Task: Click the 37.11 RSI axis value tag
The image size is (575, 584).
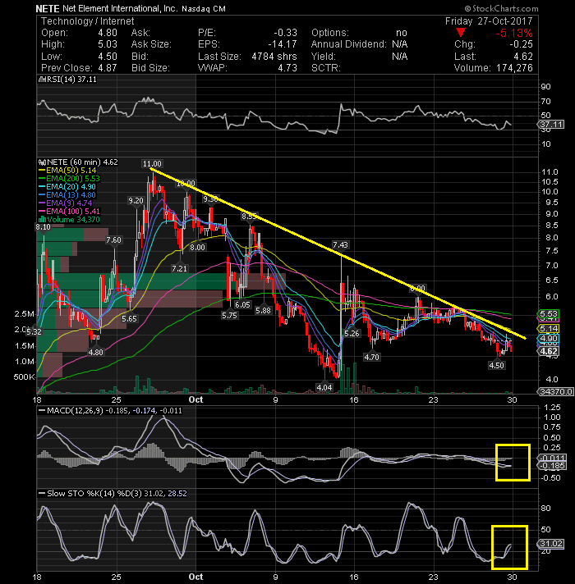Action: tap(551, 125)
